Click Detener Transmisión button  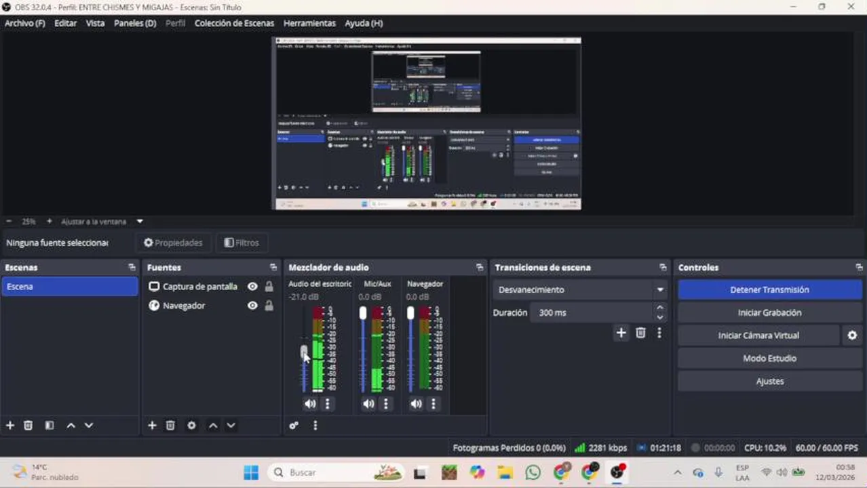[769, 289]
